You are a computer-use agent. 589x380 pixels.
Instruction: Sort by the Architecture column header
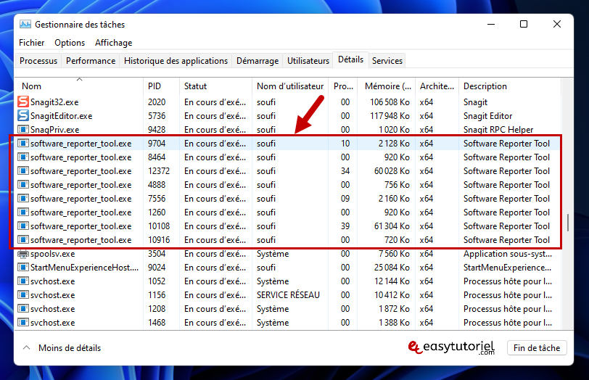tap(437, 86)
